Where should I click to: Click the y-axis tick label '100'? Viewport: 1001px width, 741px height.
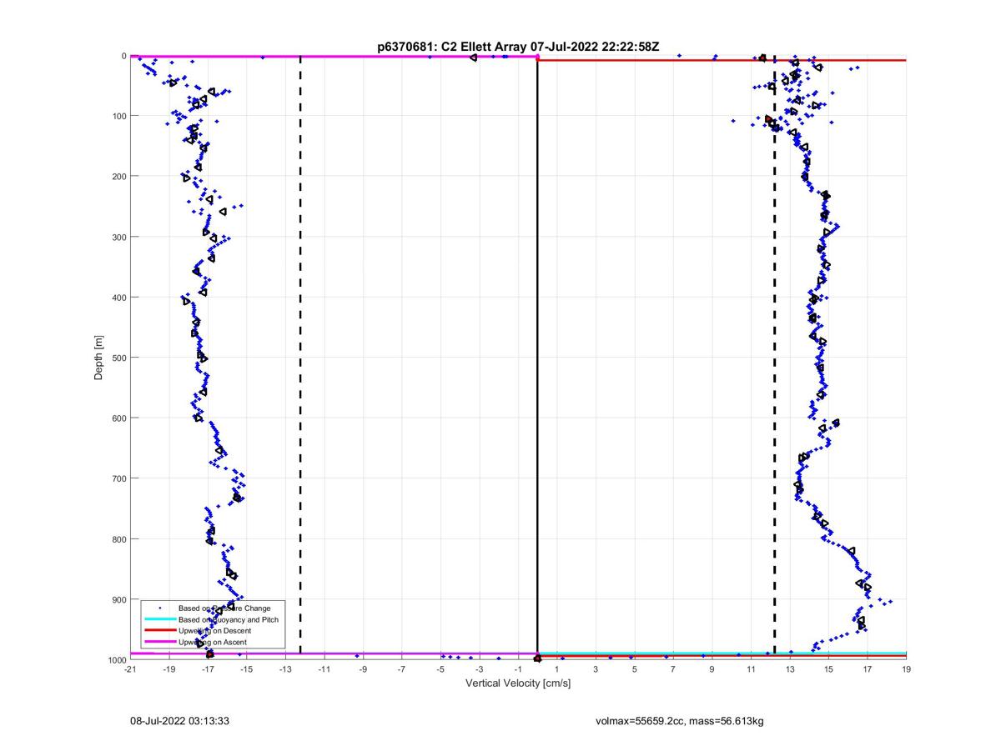[x=118, y=116]
